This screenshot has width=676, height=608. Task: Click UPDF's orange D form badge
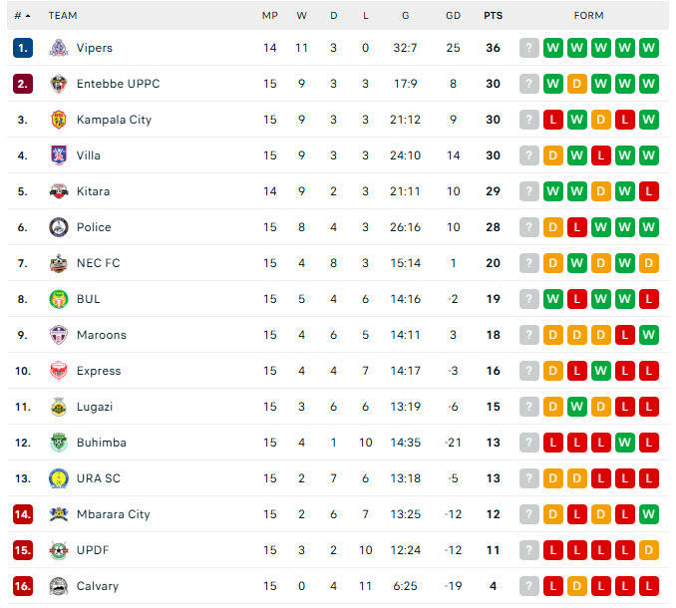pos(649,550)
